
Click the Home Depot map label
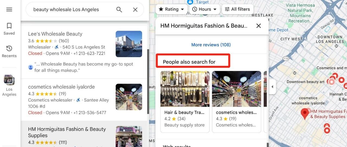pos(278,30)
